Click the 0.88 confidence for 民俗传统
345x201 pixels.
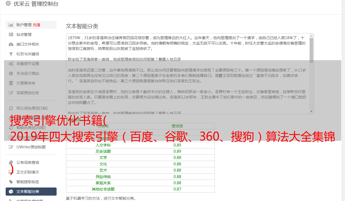[x=177, y=177]
